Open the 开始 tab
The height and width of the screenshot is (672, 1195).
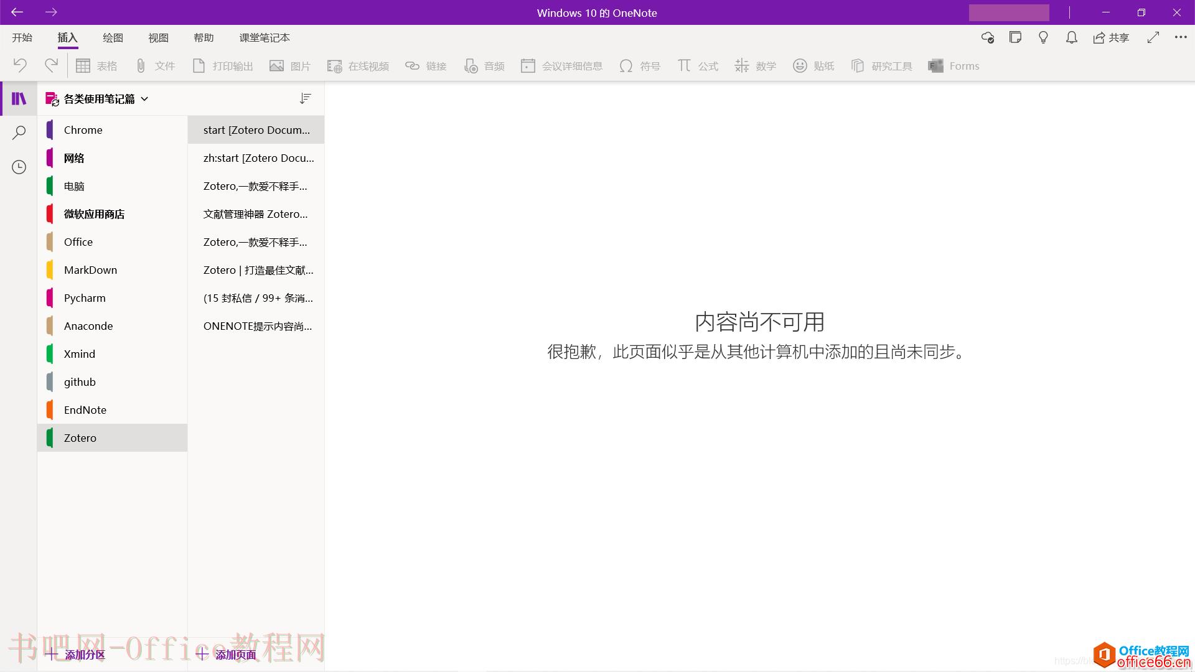point(22,38)
